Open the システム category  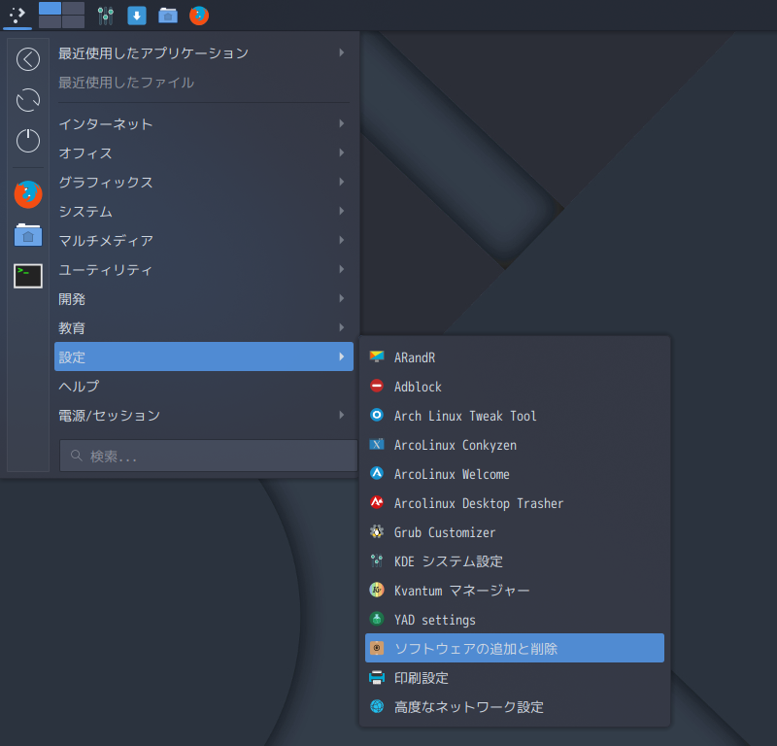(x=204, y=211)
